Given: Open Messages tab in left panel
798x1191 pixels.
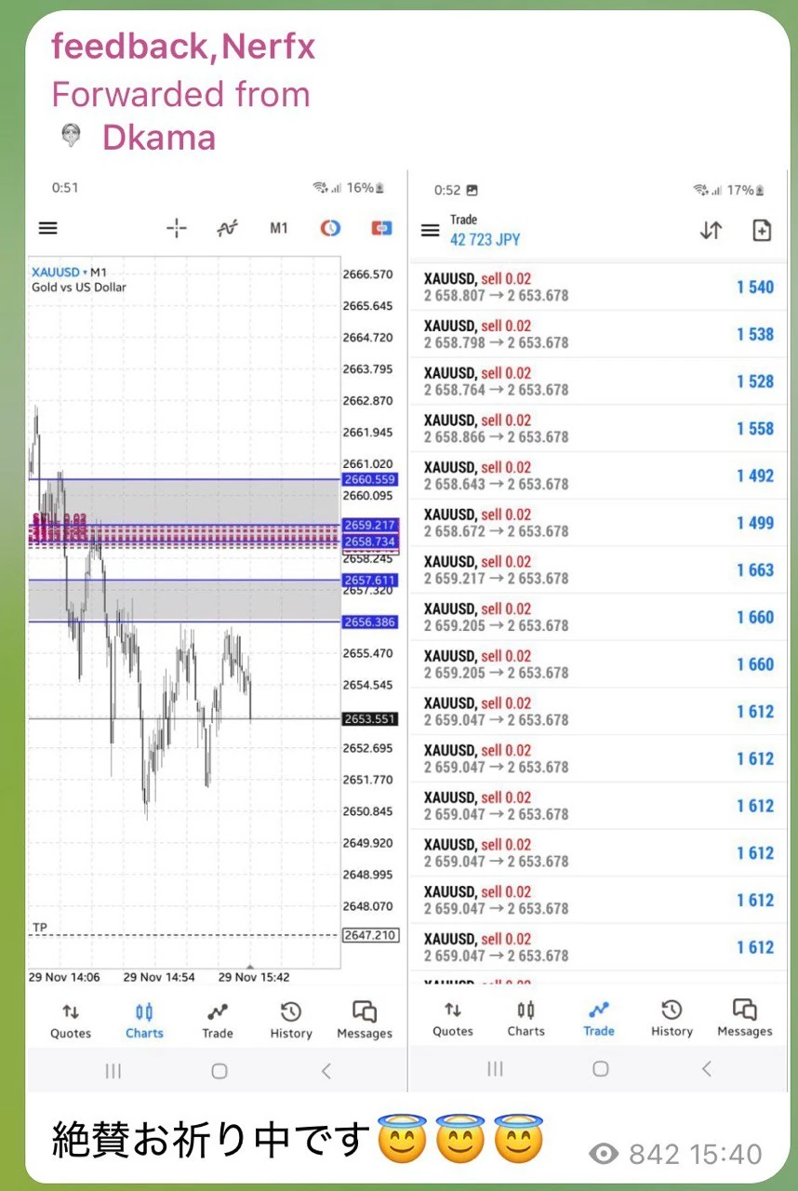Looking at the screenshot, I should [364, 1020].
